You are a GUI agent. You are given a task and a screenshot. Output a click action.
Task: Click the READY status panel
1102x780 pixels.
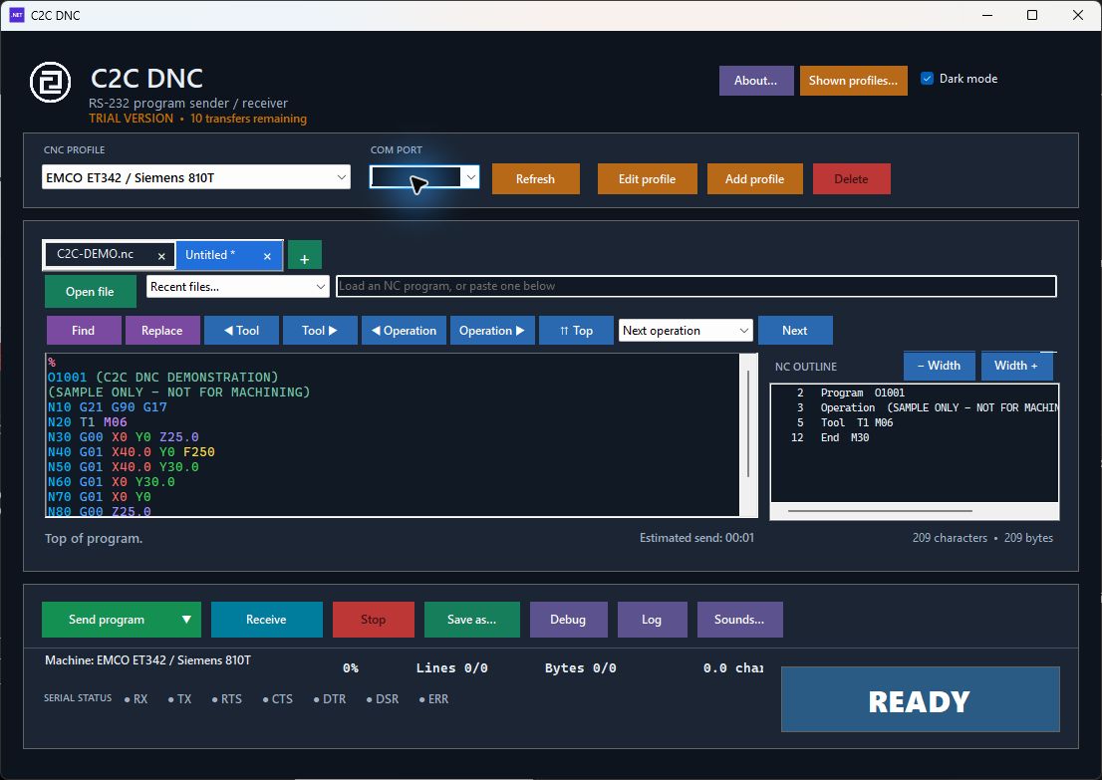click(x=920, y=699)
